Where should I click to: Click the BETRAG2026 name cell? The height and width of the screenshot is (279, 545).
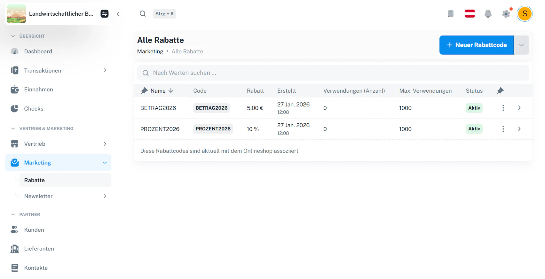pyautogui.click(x=158, y=108)
